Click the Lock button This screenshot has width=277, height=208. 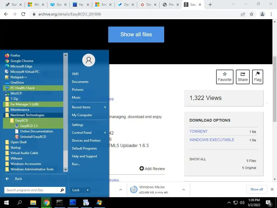(x=78, y=190)
